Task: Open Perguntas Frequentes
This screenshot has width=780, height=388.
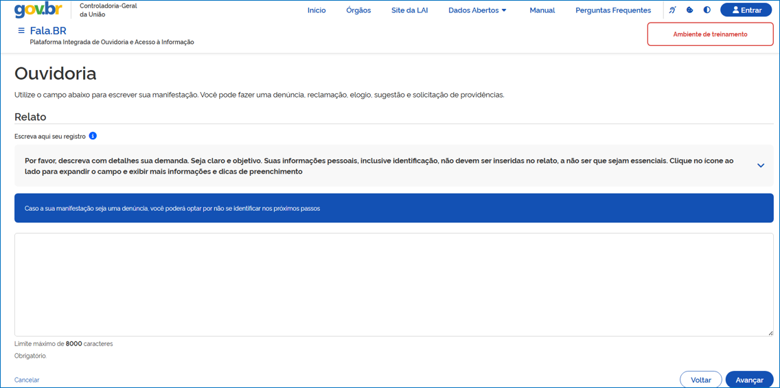Action: point(612,10)
